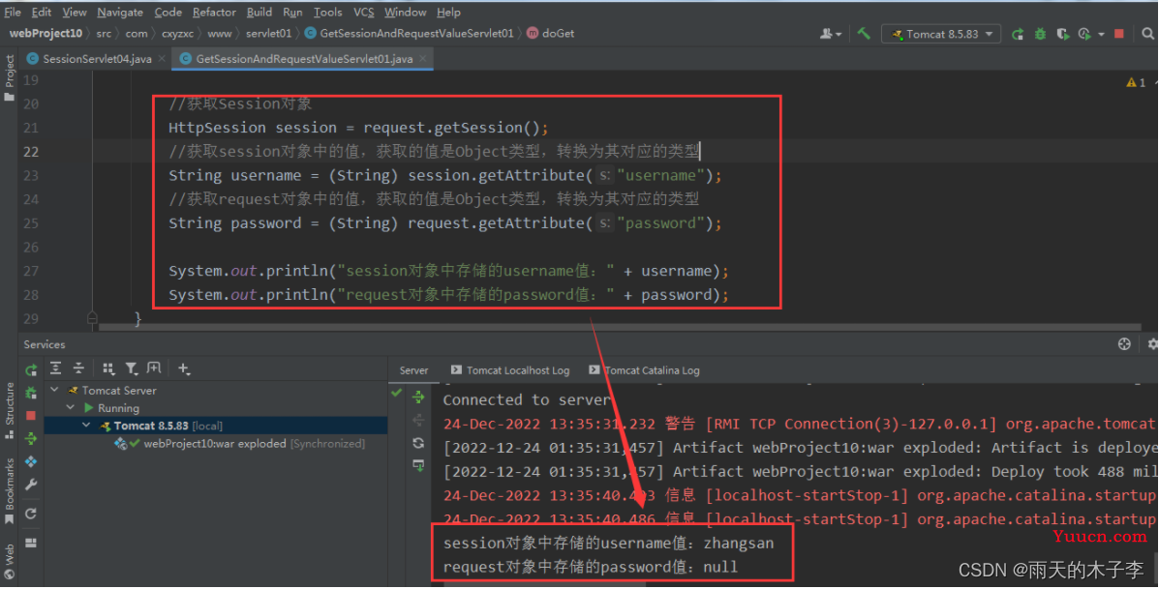Image resolution: width=1159 pixels, height=589 pixels.
Task: Select the Server console tab
Action: pyautogui.click(x=413, y=370)
